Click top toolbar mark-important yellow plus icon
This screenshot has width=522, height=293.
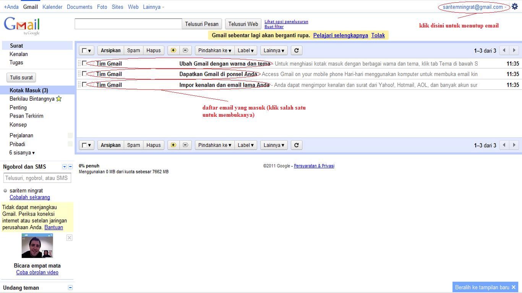pos(173,50)
